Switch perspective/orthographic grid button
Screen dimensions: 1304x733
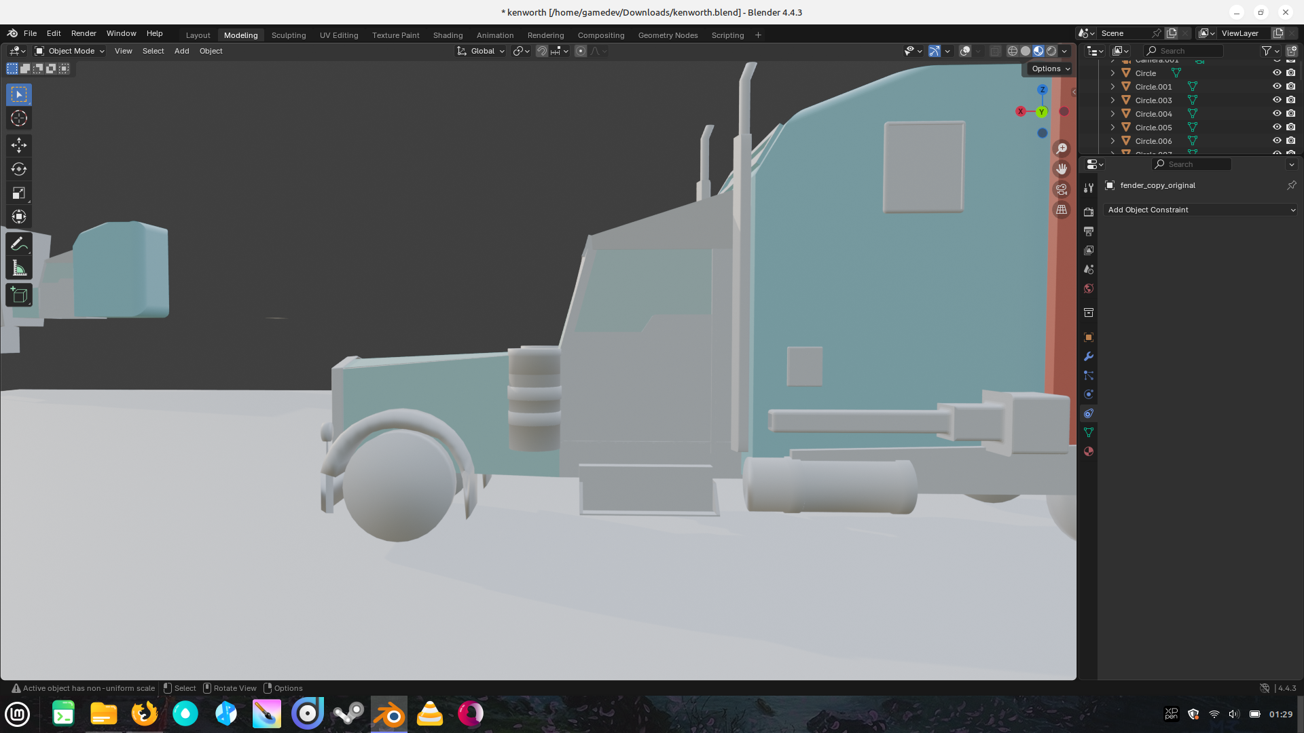point(1062,210)
